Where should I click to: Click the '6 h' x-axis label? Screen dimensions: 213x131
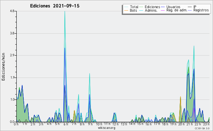point(66,124)
